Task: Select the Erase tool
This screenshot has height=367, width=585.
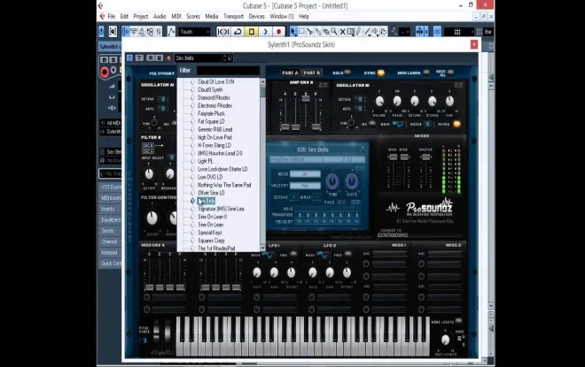Action: pyautogui.click(x=326, y=32)
